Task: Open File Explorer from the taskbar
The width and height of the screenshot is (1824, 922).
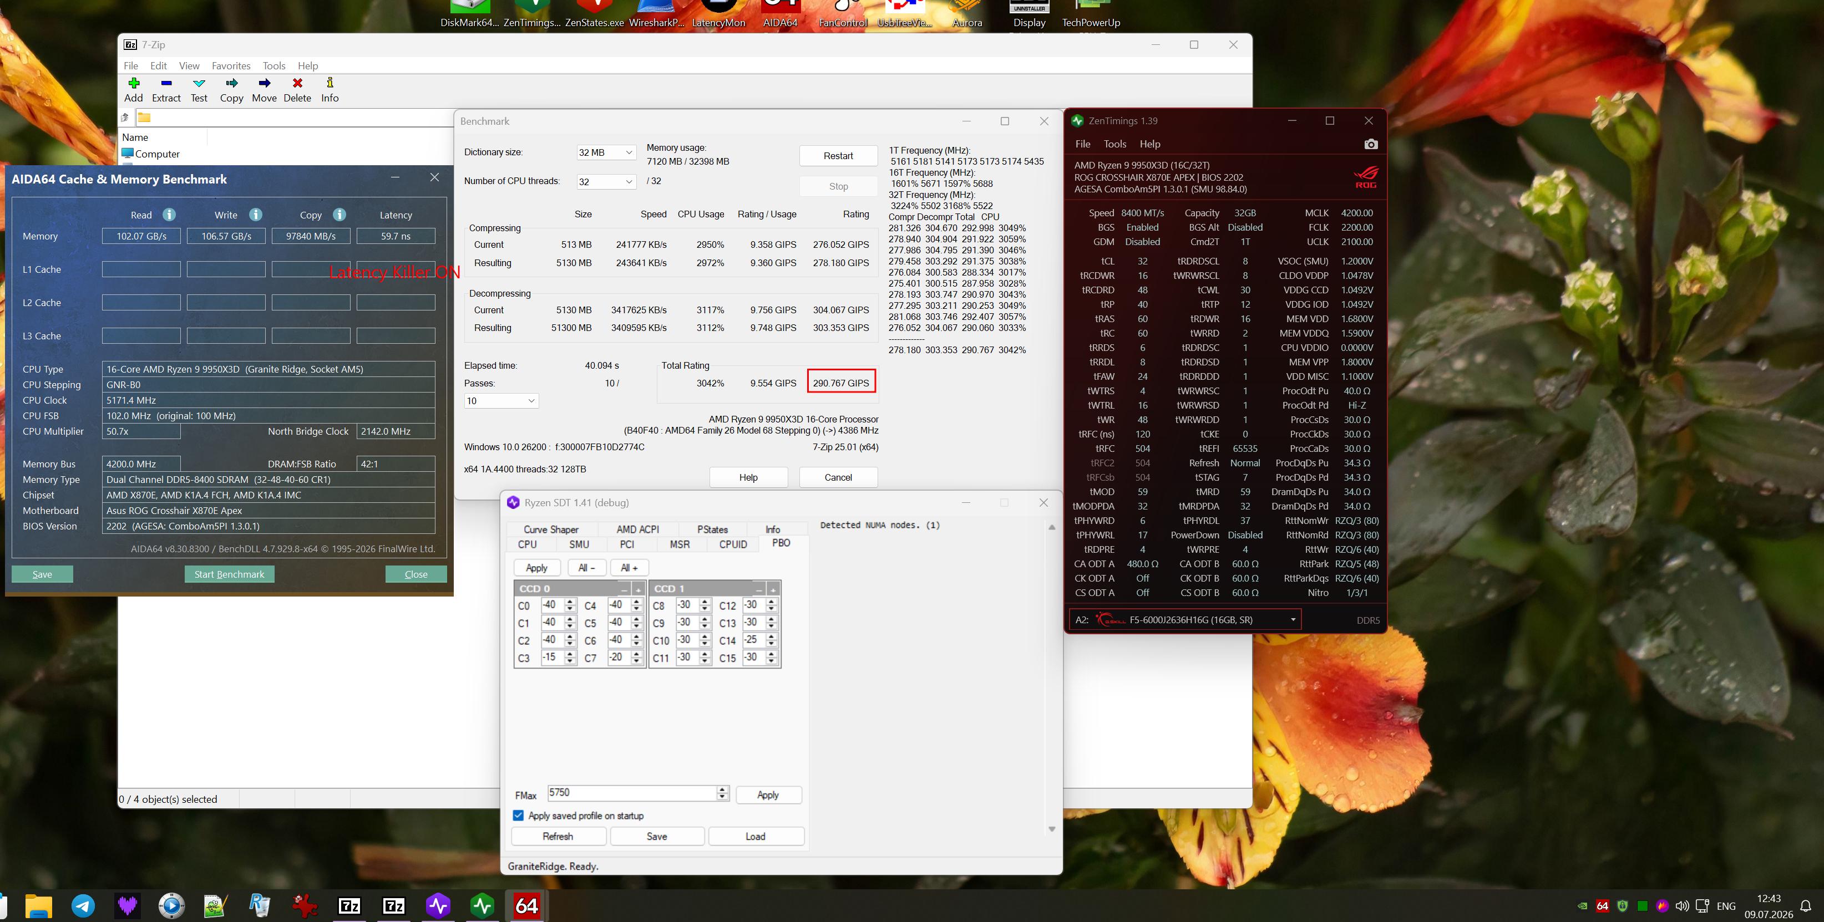Action: (x=39, y=906)
